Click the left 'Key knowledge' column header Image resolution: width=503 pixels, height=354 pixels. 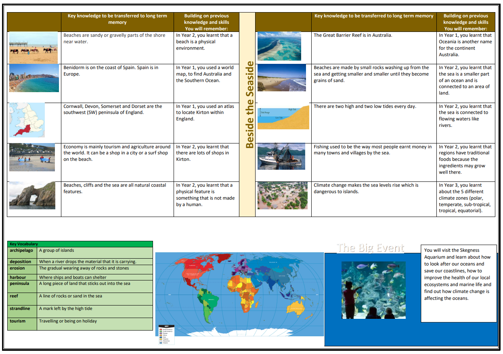click(x=117, y=19)
